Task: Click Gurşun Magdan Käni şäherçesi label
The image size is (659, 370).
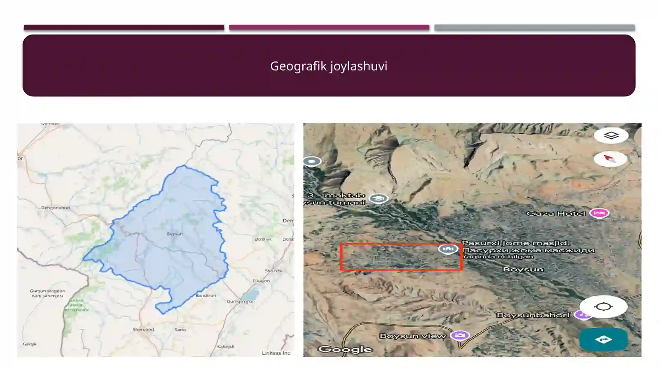Action: [47, 293]
